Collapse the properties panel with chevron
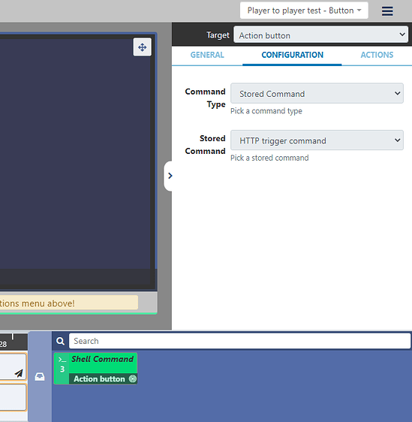This screenshot has width=412, height=422. (x=170, y=176)
